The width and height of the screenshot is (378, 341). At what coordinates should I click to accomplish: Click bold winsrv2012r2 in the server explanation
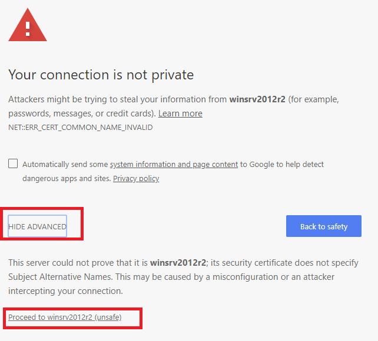click(178, 263)
